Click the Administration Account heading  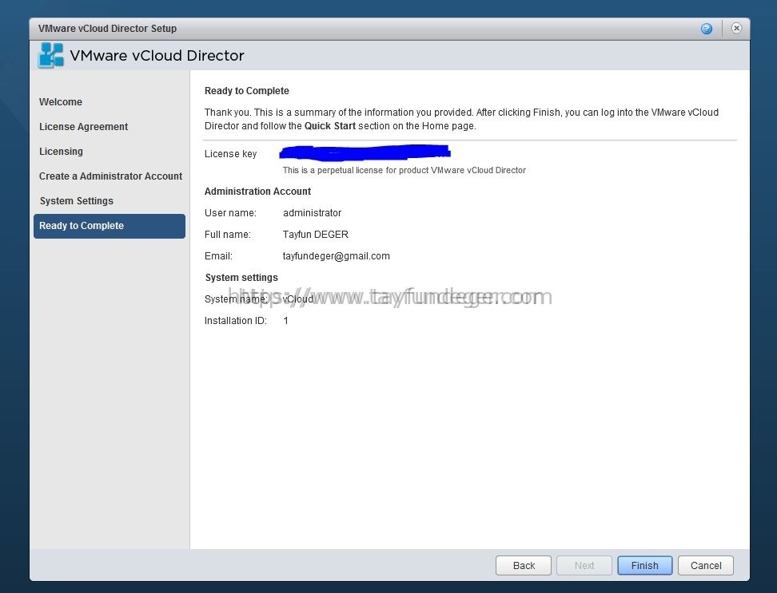257,192
